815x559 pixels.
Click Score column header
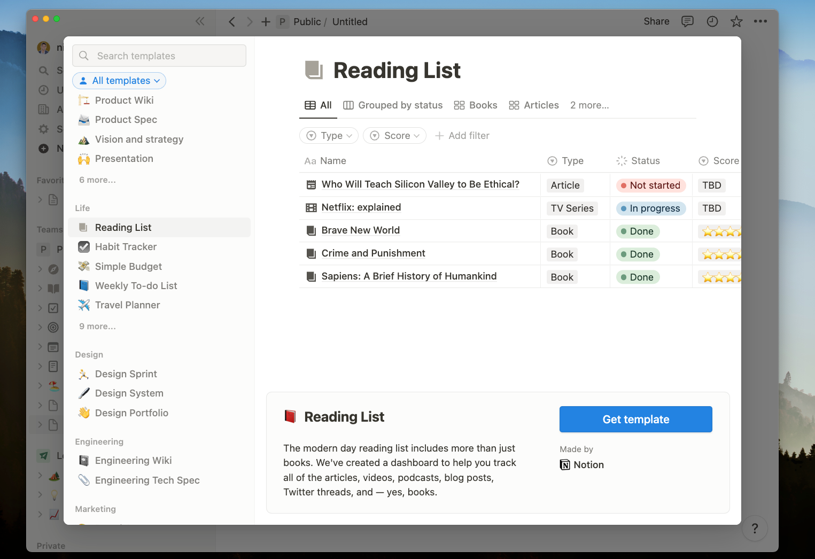click(x=719, y=161)
